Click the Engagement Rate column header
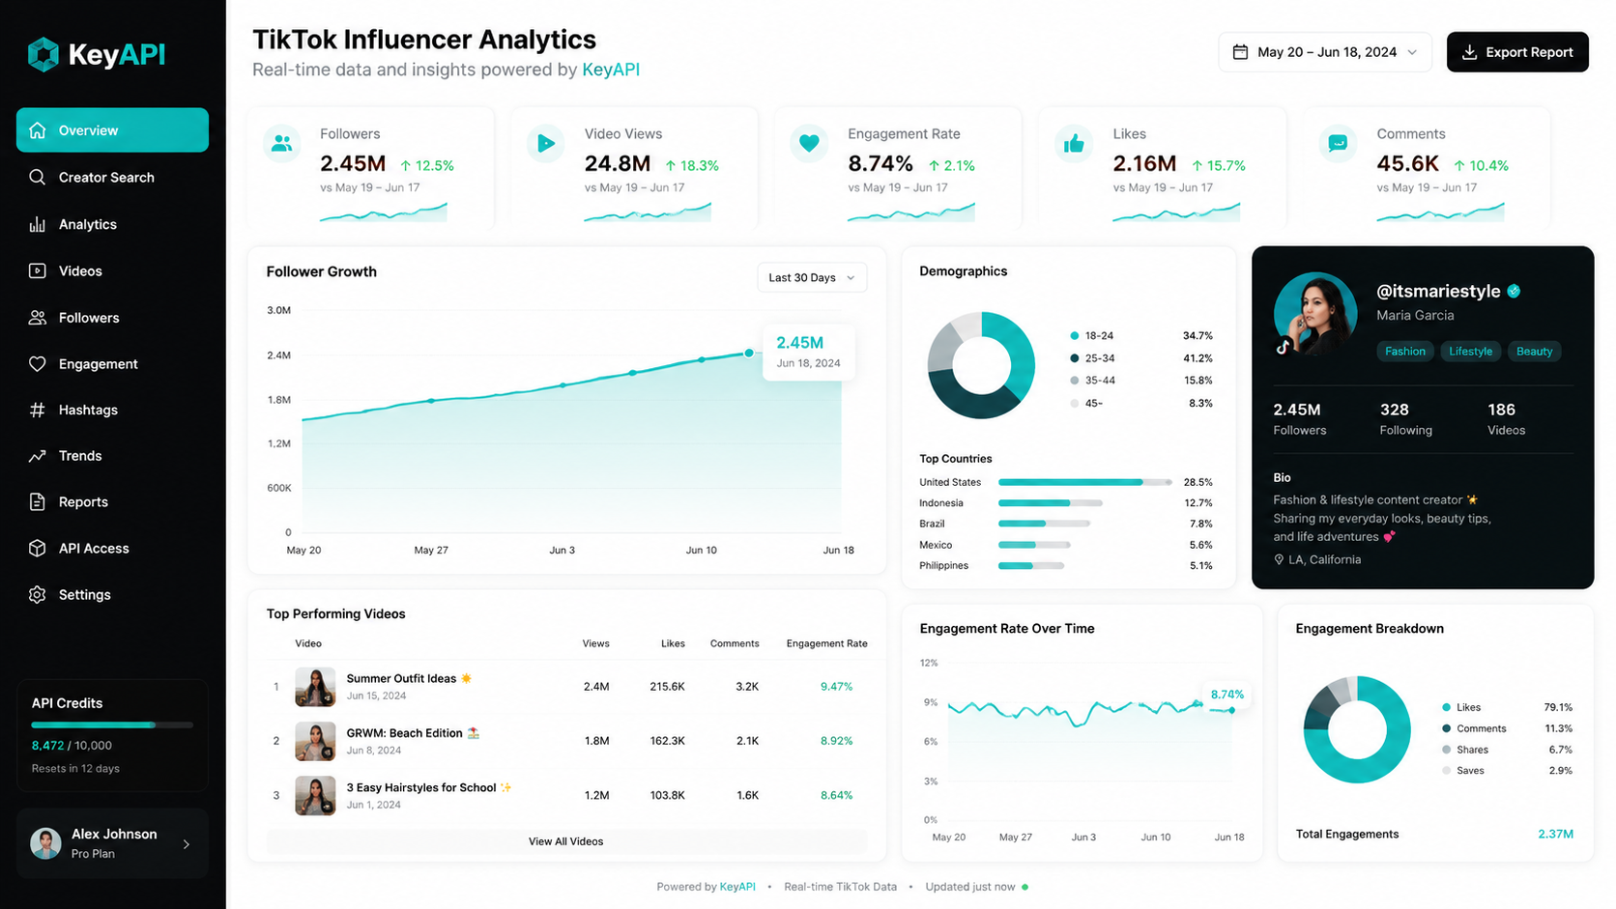Viewport: 1616px width, 909px height. [x=826, y=643]
